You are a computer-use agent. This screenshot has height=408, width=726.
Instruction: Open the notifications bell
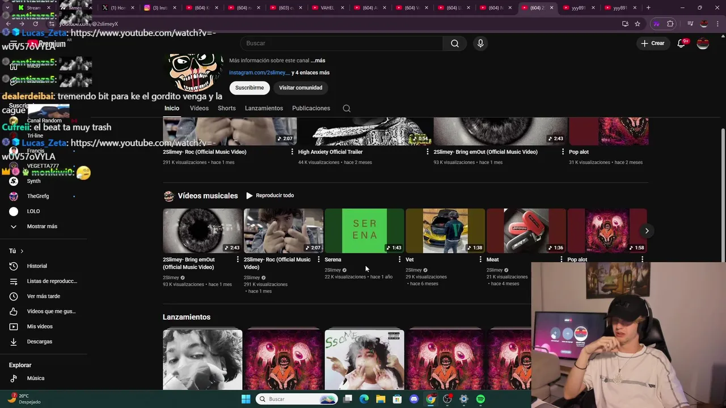click(682, 44)
